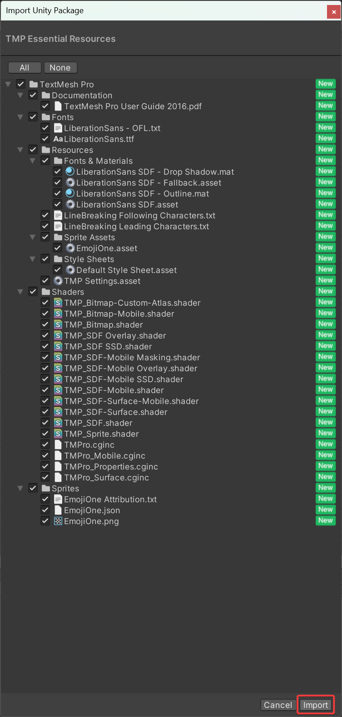Collapse the Fonts folder
This screenshot has width=342, height=717.
(x=20, y=117)
